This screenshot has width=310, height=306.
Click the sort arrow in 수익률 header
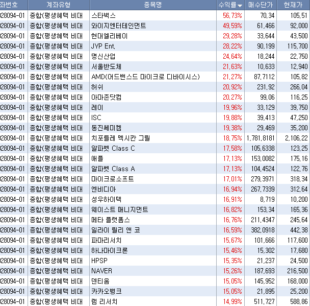click(240, 6)
